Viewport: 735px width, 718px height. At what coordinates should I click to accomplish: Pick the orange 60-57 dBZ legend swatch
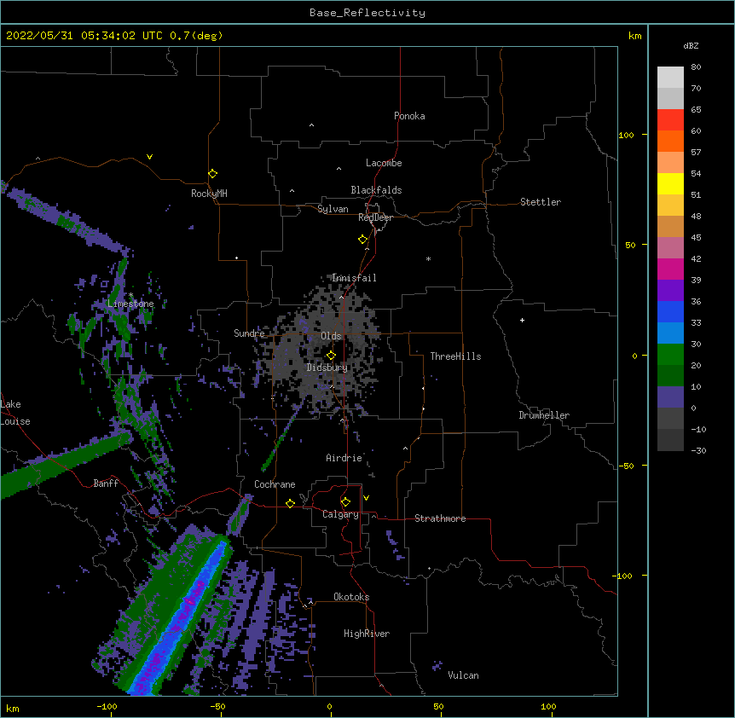[670, 141]
